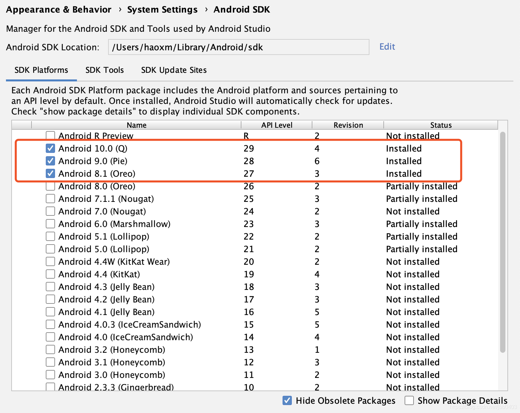The height and width of the screenshot is (413, 520).
Task: Click 'Not installed' status of Android 3.2
Action: pyautogui.click(x=413, y=349)
